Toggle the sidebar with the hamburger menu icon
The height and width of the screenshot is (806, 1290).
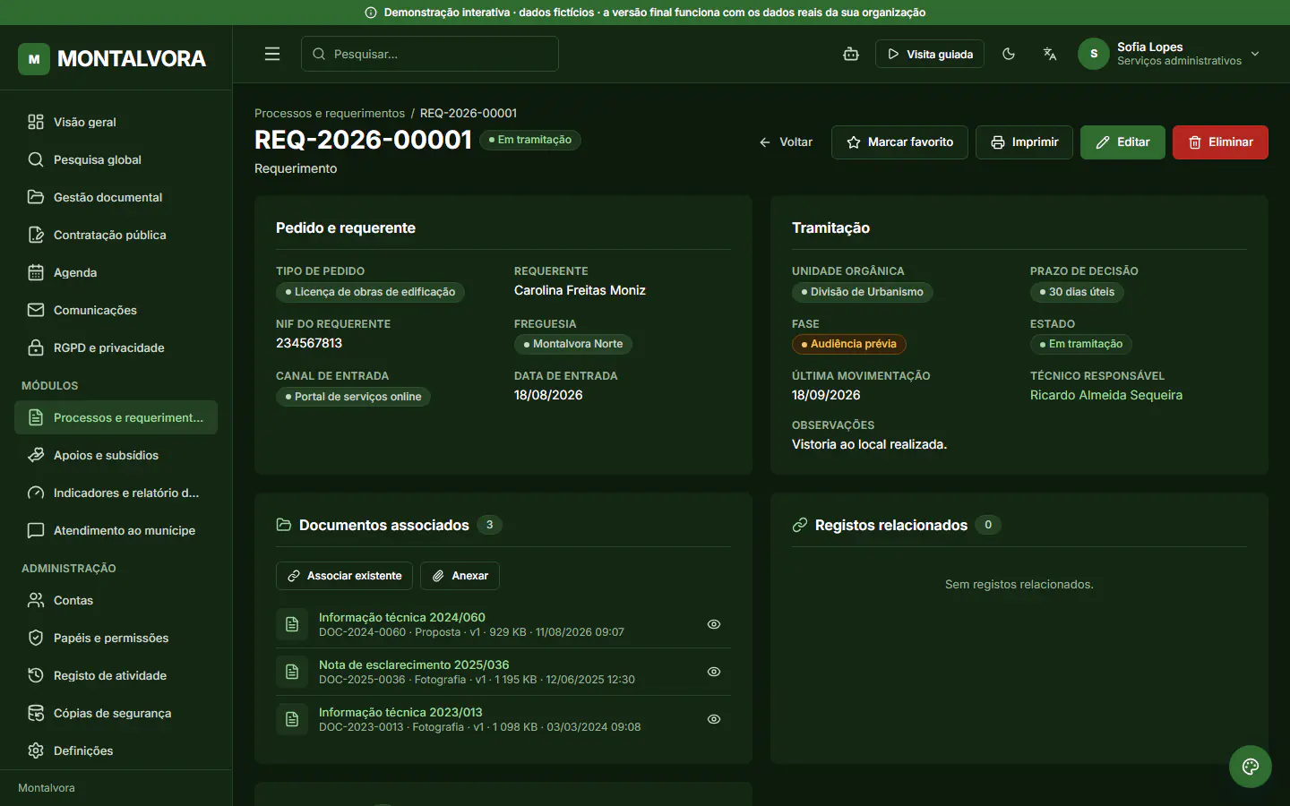point(272,54)
